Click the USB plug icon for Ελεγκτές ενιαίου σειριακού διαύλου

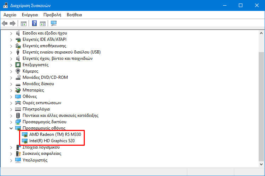pyautogui.click(x=18, y=52)
